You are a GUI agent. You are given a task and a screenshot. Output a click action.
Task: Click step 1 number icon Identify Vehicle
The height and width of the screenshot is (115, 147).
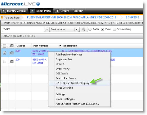click(4, 11)
